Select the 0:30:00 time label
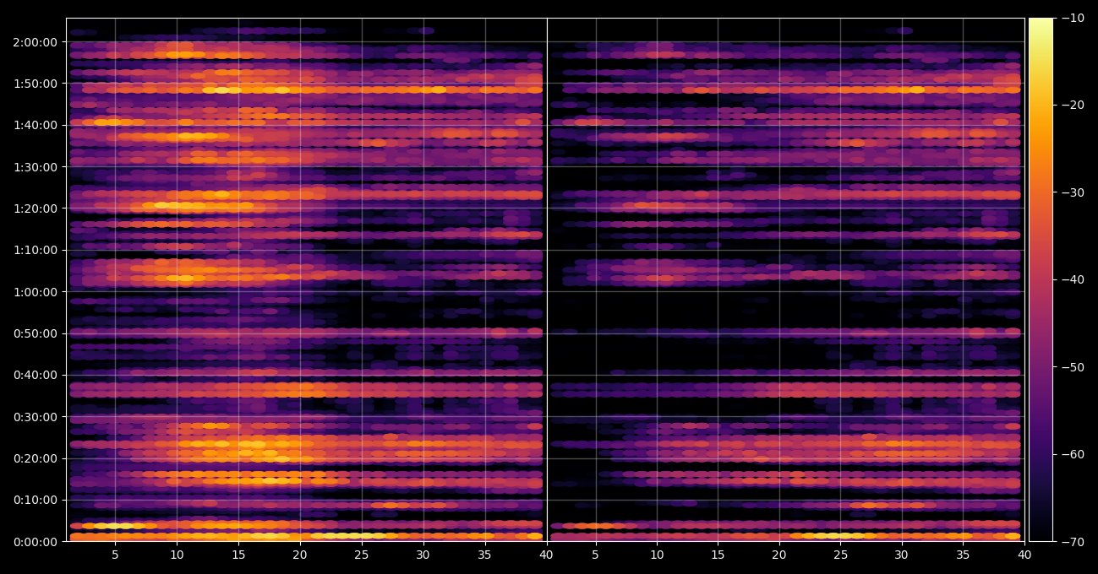Image resolution: width=1098 pixels, height=574 pixels. (35, 417)
